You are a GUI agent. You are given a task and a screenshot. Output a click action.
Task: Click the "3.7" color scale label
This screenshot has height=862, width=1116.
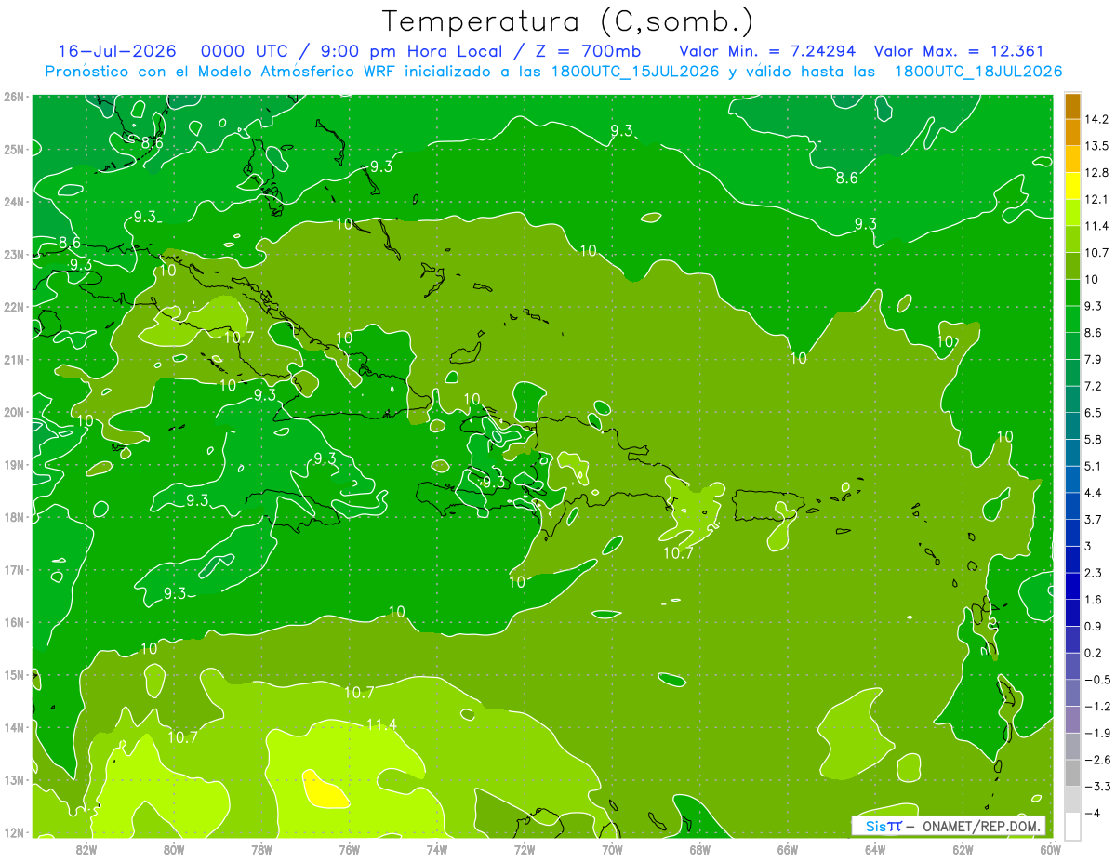click(1092, 519)
